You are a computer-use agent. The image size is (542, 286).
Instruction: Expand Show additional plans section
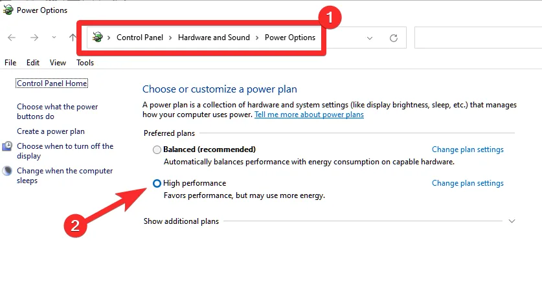click(x=512, y=221)
